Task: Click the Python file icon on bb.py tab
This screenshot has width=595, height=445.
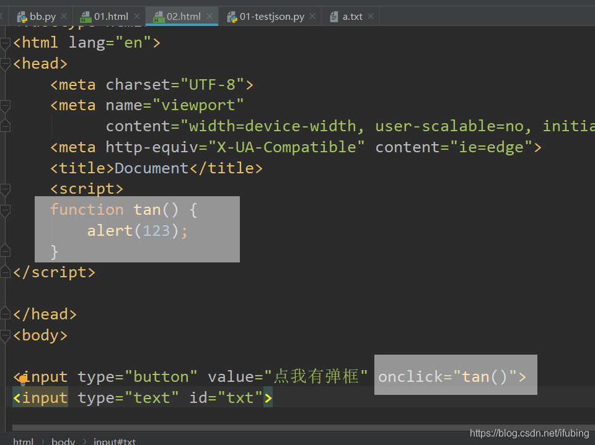Action: 22,17
